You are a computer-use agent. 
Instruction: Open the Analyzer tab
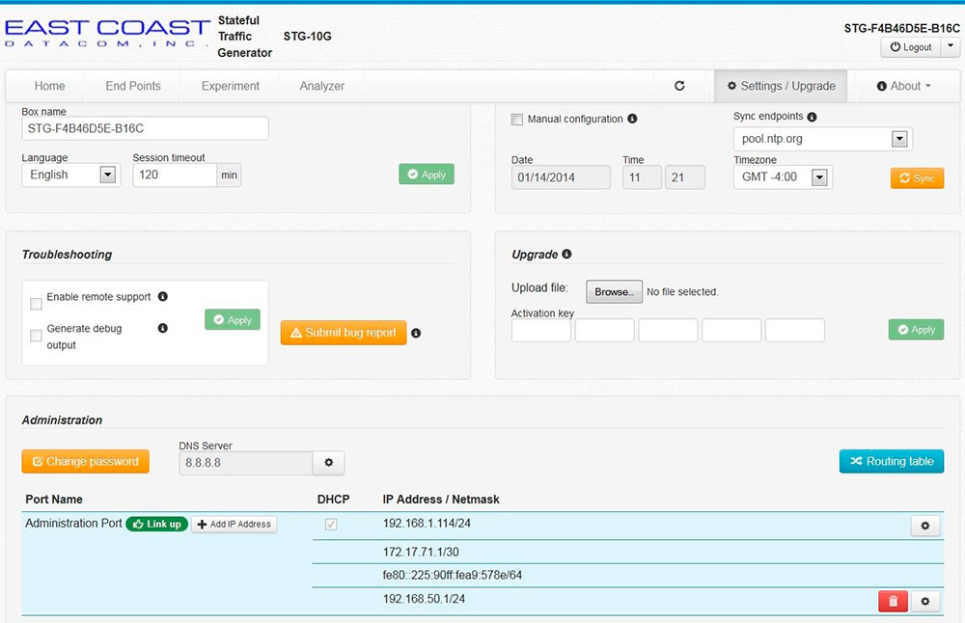point(321,86)
